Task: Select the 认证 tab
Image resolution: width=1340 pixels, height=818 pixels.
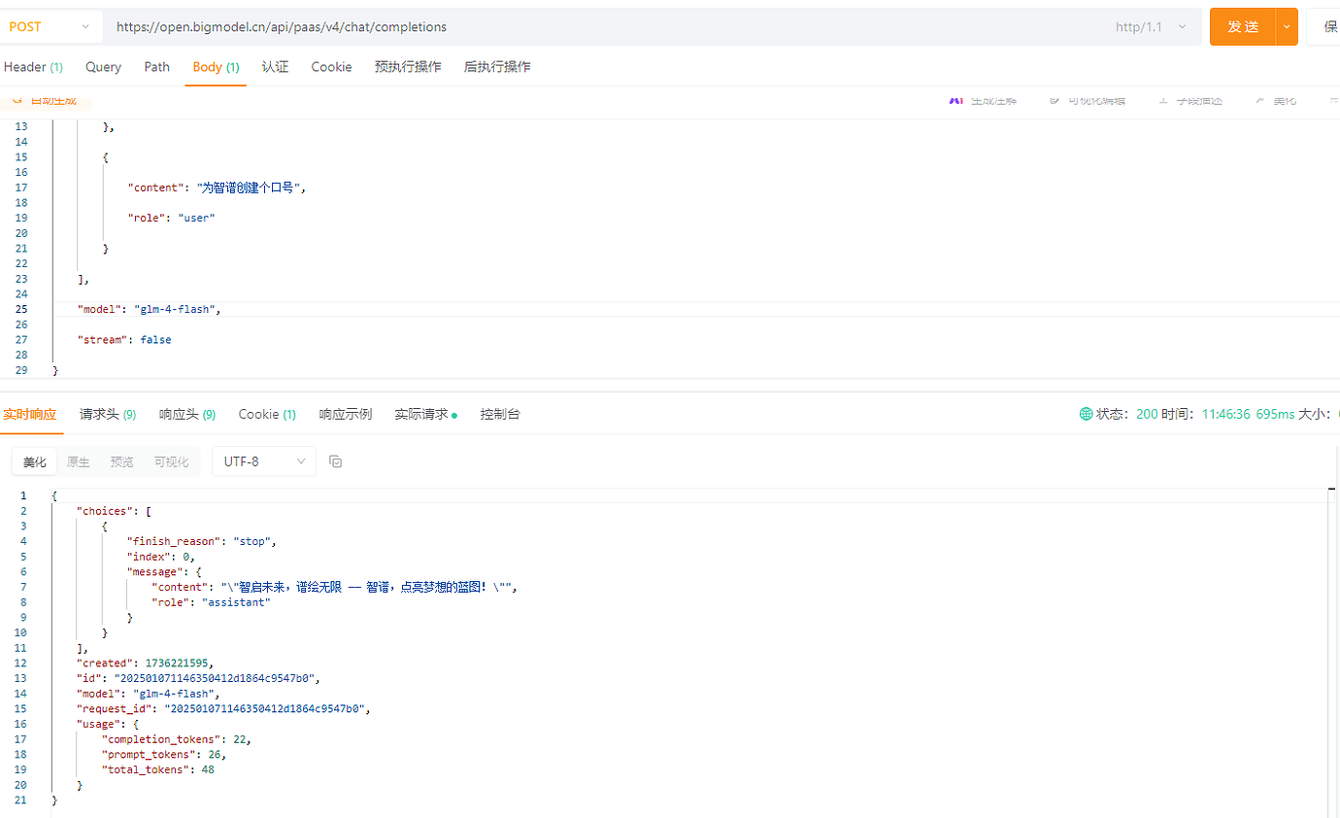Action: (x=275, y=67)
